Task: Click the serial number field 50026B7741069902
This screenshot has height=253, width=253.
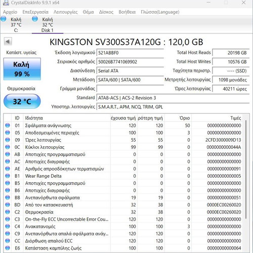Action: coord(130,62)
